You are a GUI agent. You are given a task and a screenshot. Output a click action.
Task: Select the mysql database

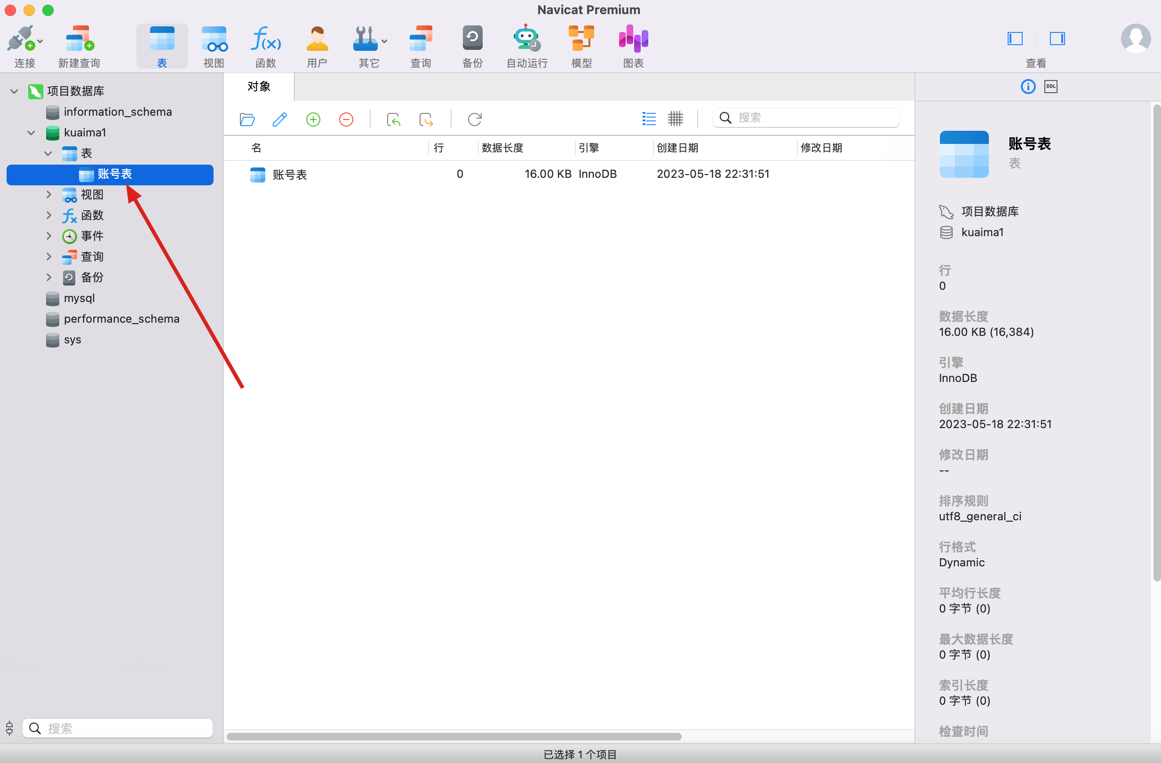71,298
